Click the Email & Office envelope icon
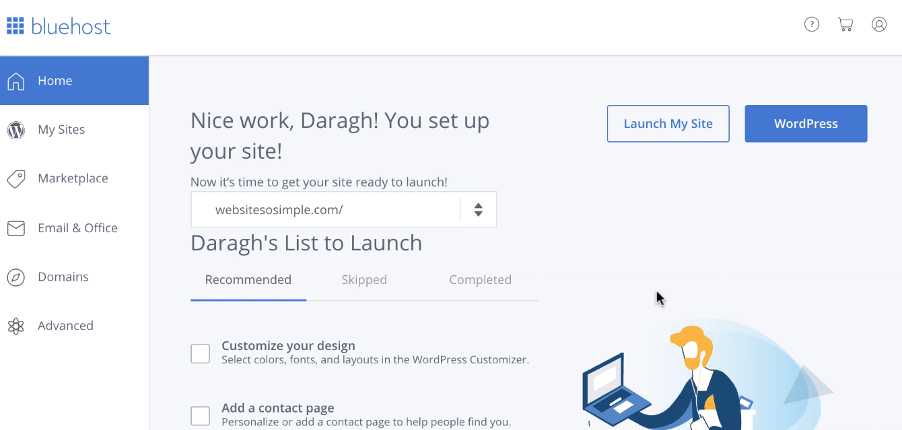 (x=16, y=228)
